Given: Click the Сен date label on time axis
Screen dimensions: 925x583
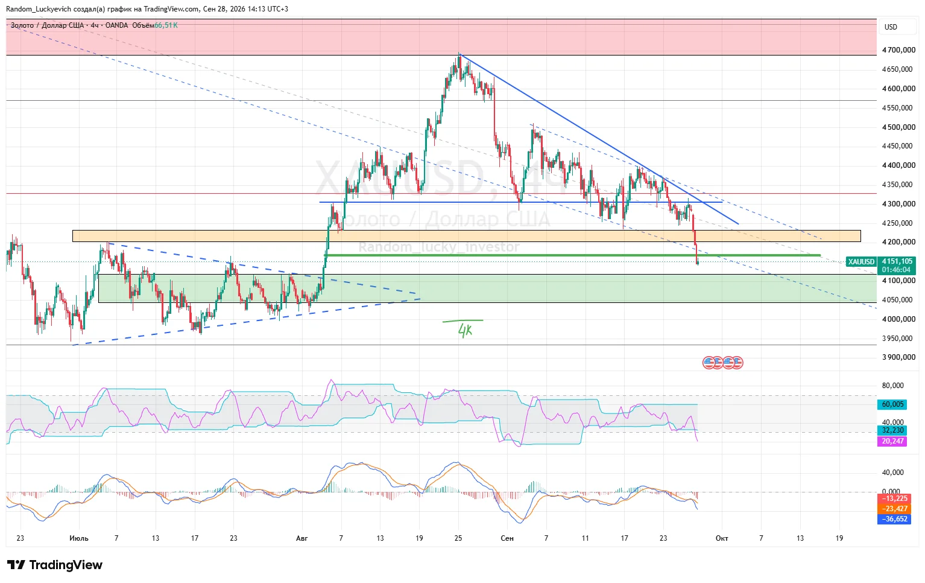Looking at the screenshot, I should [507, 538].
